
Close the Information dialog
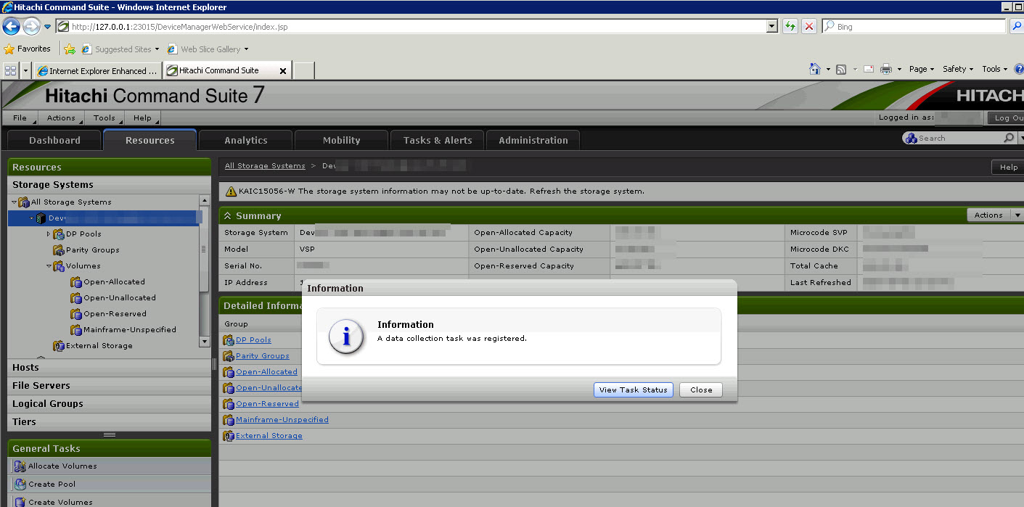click(701, 389)
